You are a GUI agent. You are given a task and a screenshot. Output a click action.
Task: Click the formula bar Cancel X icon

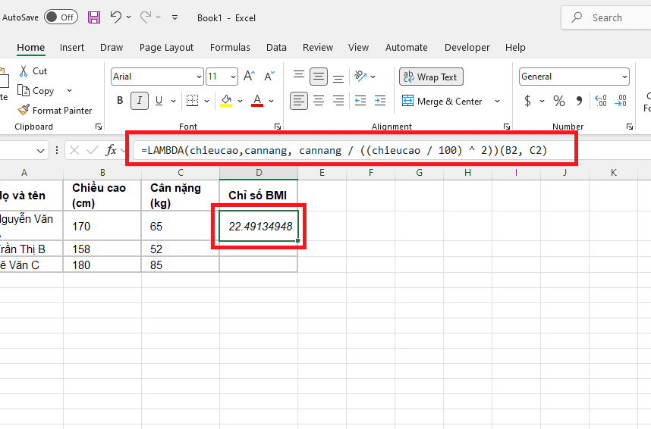coord(74,150)
